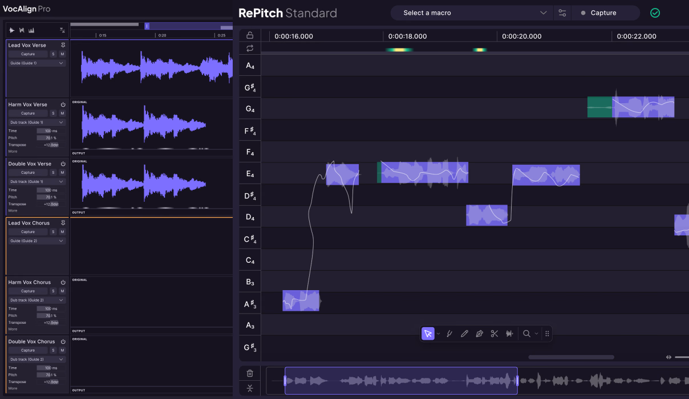Click Capture on Lead Vox Chorus
Screen dimensions: 689x399
[28, 232]
